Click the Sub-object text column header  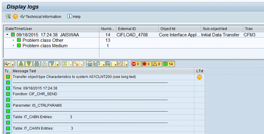pyautogui.click(x=222, y=29)
